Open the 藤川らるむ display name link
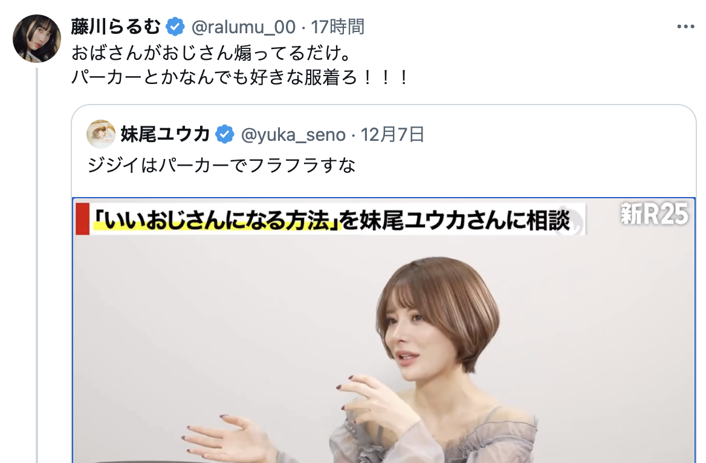The width and height of the screenshot is (706, 463). pyautogui.click(x=115, y=27)
